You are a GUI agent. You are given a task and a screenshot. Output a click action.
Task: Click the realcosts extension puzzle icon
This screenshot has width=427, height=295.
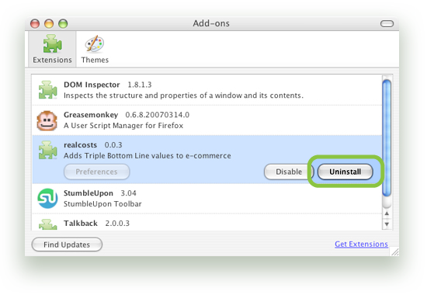click(x=47, y=150)
